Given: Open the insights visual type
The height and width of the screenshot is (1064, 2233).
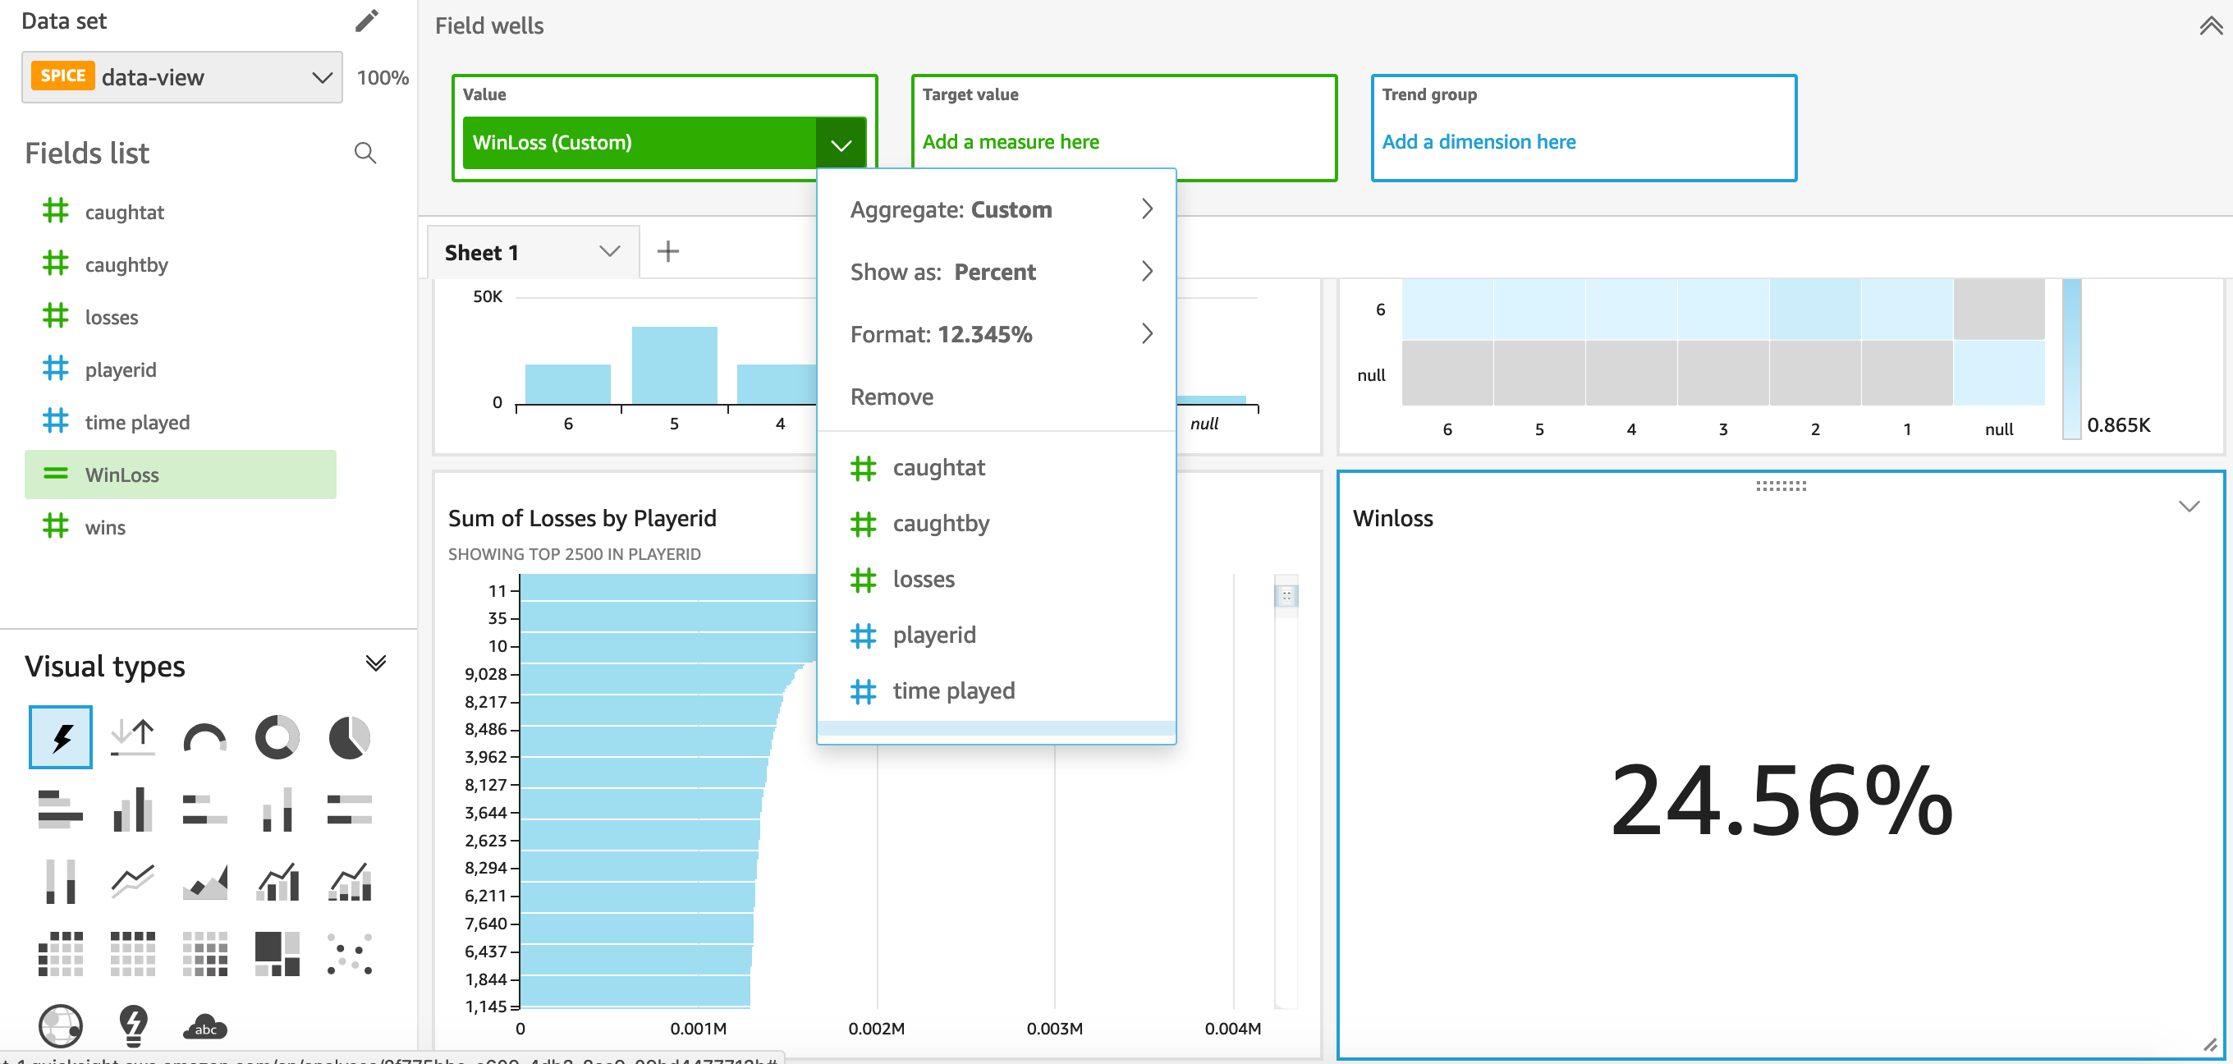Looking at the screenshot, I should pos(131,1029).
